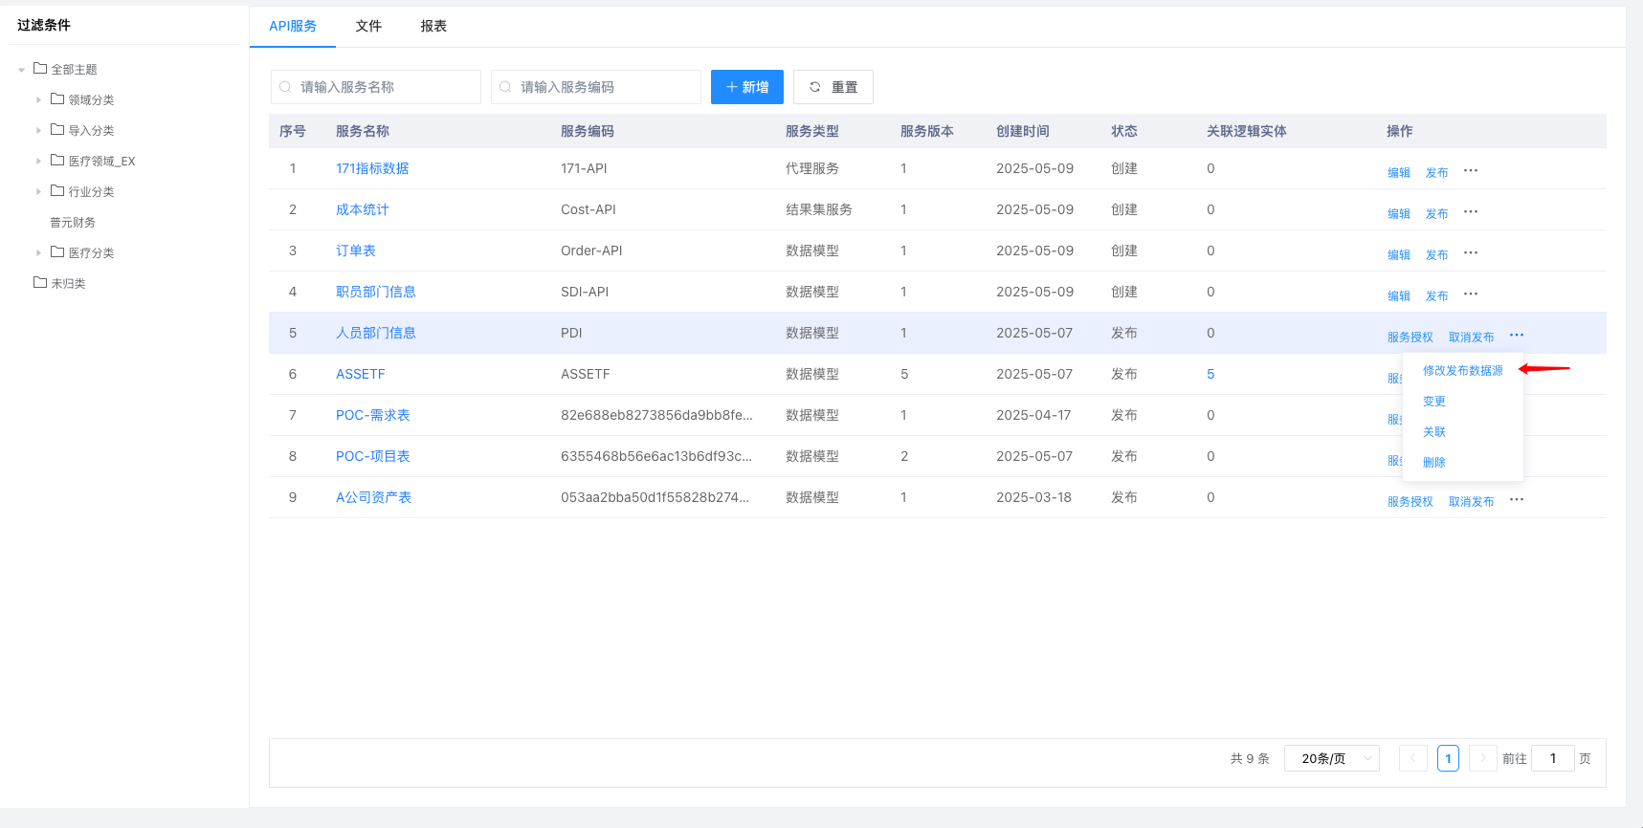Select 修改发布数据源 from the popup menu
Screen dimensions: 1643x828
1462,371
